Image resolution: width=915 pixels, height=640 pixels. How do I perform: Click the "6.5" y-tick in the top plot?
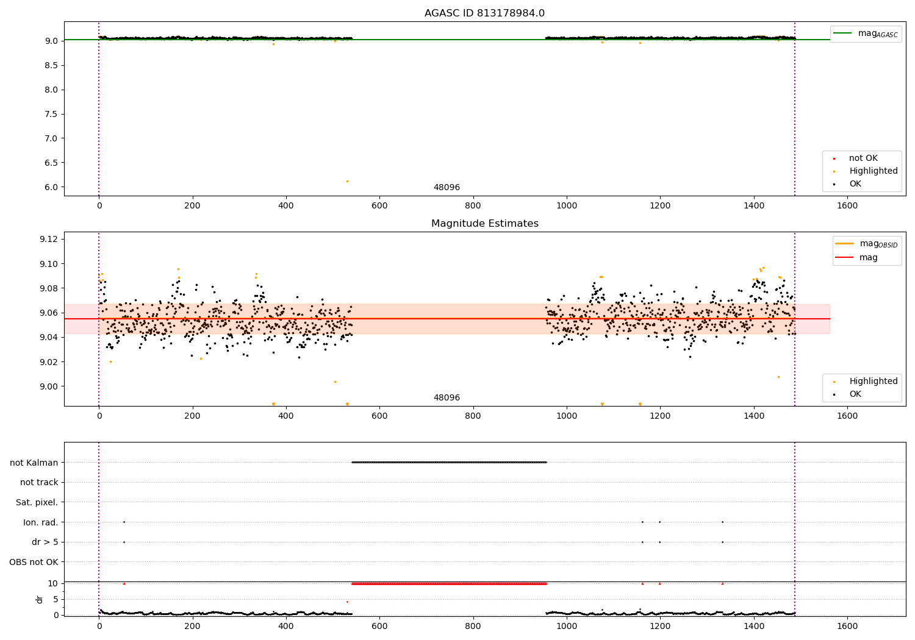(x=51, y=163)
